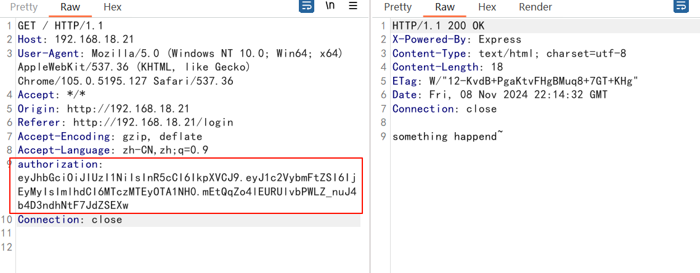Show the response Render tab
The height and width of the screenshot is (273, 700).
tap(535, 7)
